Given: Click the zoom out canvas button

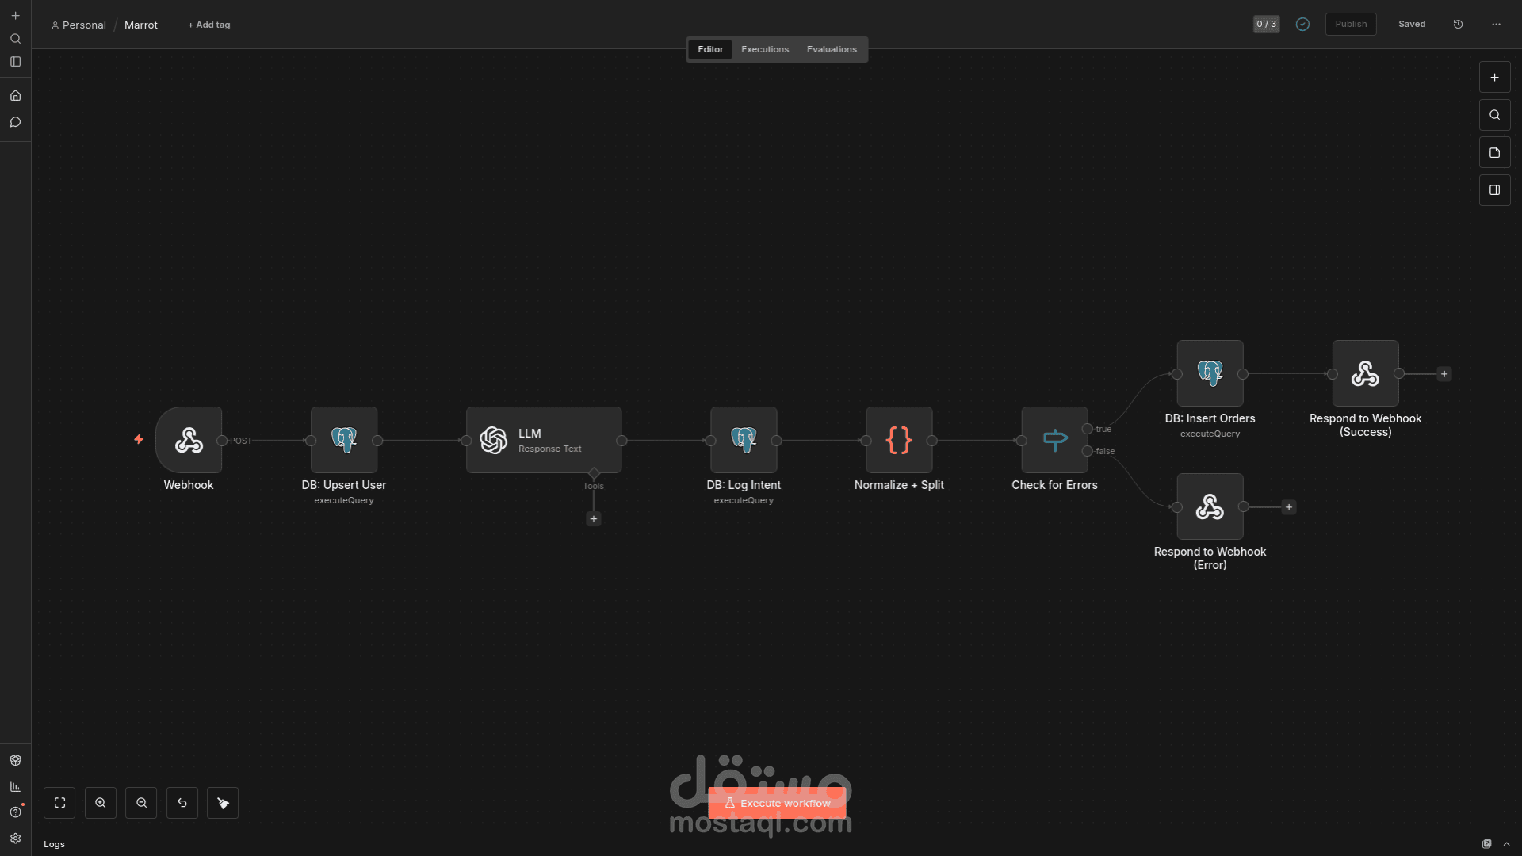Looking at the screenshot, I should tap(141, 803).
